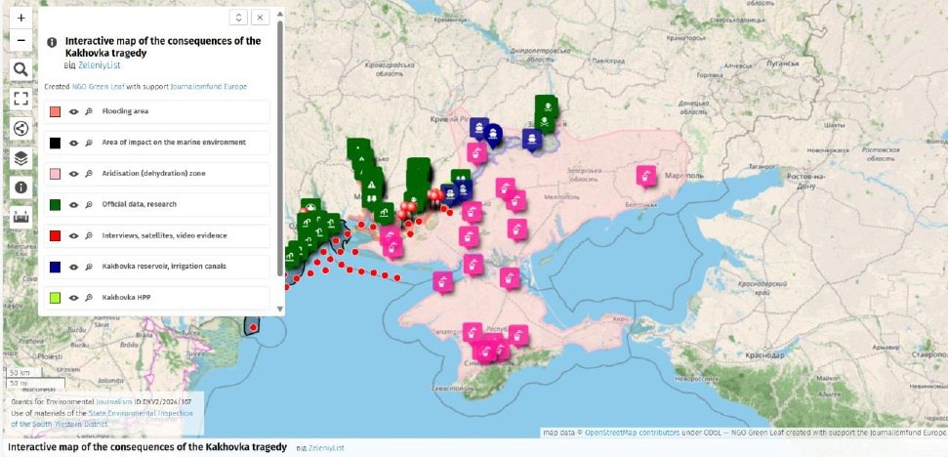
Task: Open the map search tool
Action: [21, 69]
